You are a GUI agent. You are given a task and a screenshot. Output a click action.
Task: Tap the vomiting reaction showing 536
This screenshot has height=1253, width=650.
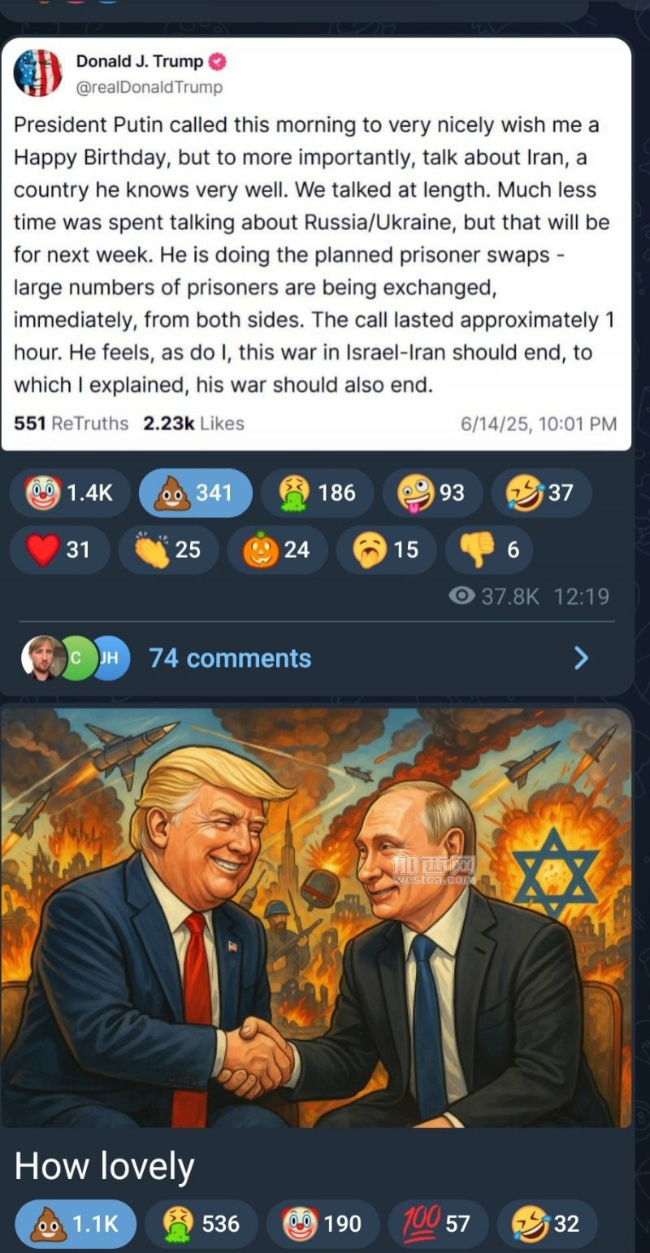click(201, 1224)
